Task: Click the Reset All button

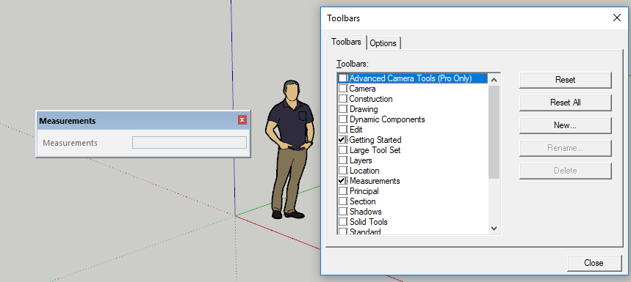Action: [x=566, y=103]
